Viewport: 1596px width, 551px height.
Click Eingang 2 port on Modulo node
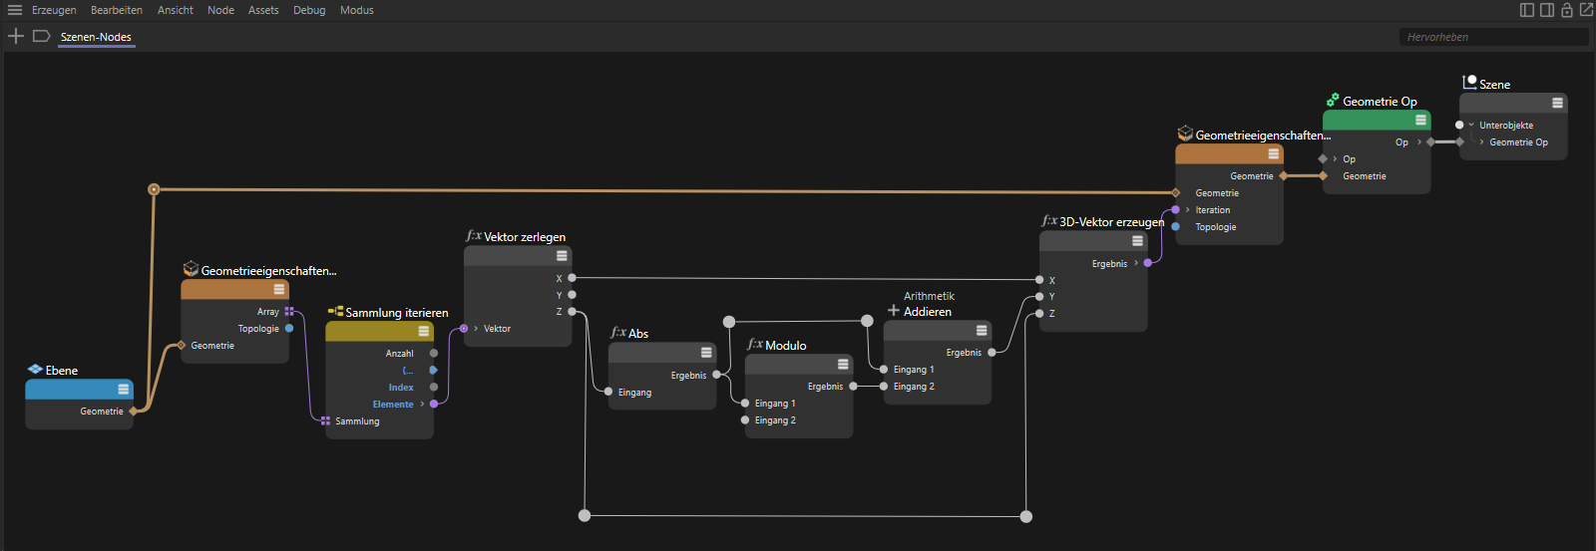click(745, 420)
